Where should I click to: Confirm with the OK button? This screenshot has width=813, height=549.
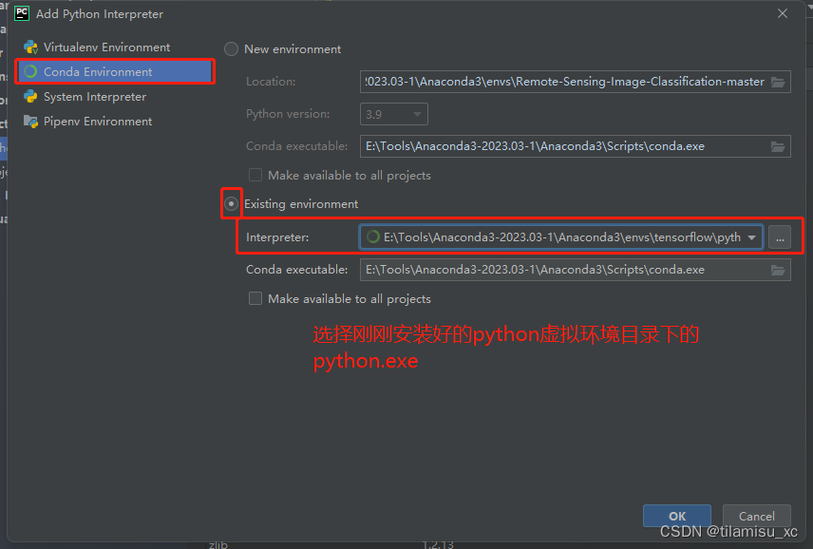click(x=677, y=516)
